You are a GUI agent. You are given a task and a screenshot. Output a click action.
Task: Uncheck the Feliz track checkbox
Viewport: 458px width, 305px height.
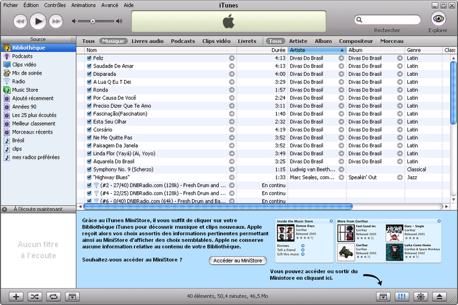(x=89, y=58)
